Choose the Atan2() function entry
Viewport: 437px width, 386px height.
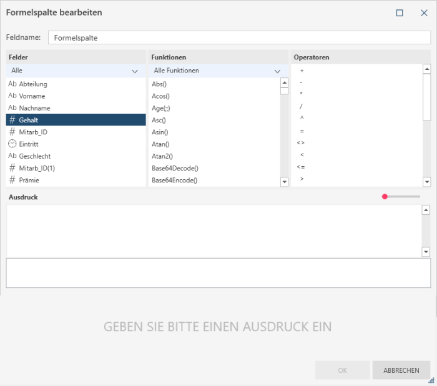162,156
